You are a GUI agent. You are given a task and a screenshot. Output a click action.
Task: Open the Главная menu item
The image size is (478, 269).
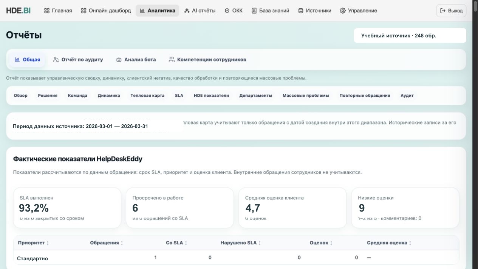coord(58,11)
